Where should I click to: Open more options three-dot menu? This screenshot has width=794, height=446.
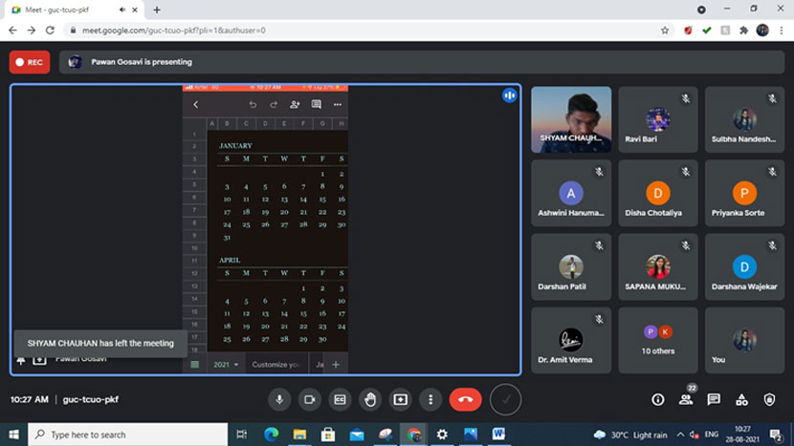pos(430,399)
